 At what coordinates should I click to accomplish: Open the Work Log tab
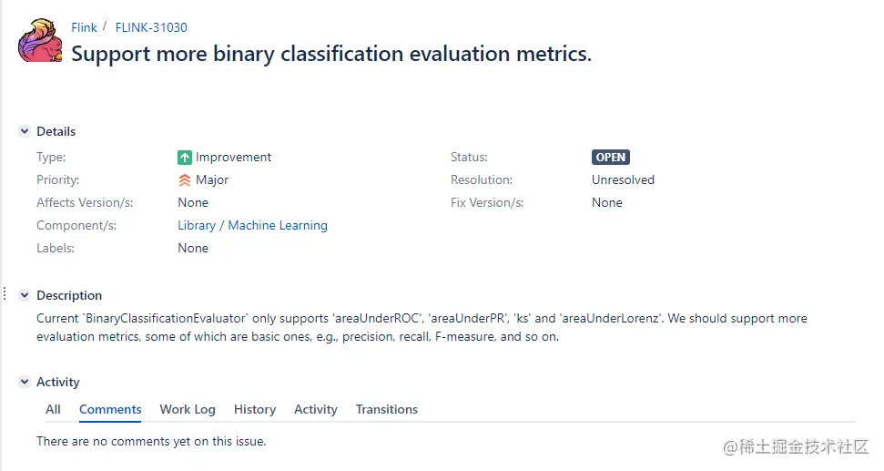188,410
